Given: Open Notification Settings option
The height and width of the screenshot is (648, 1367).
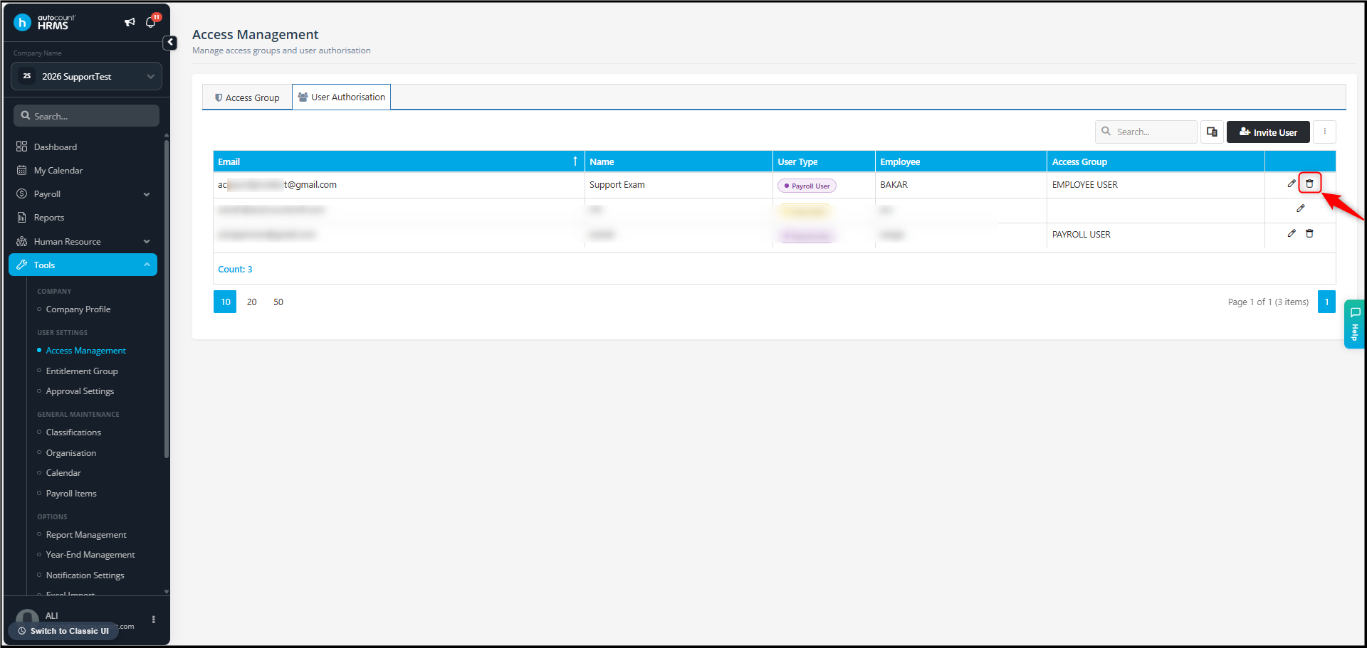Looking at the screenshot, I should [85, 575].
